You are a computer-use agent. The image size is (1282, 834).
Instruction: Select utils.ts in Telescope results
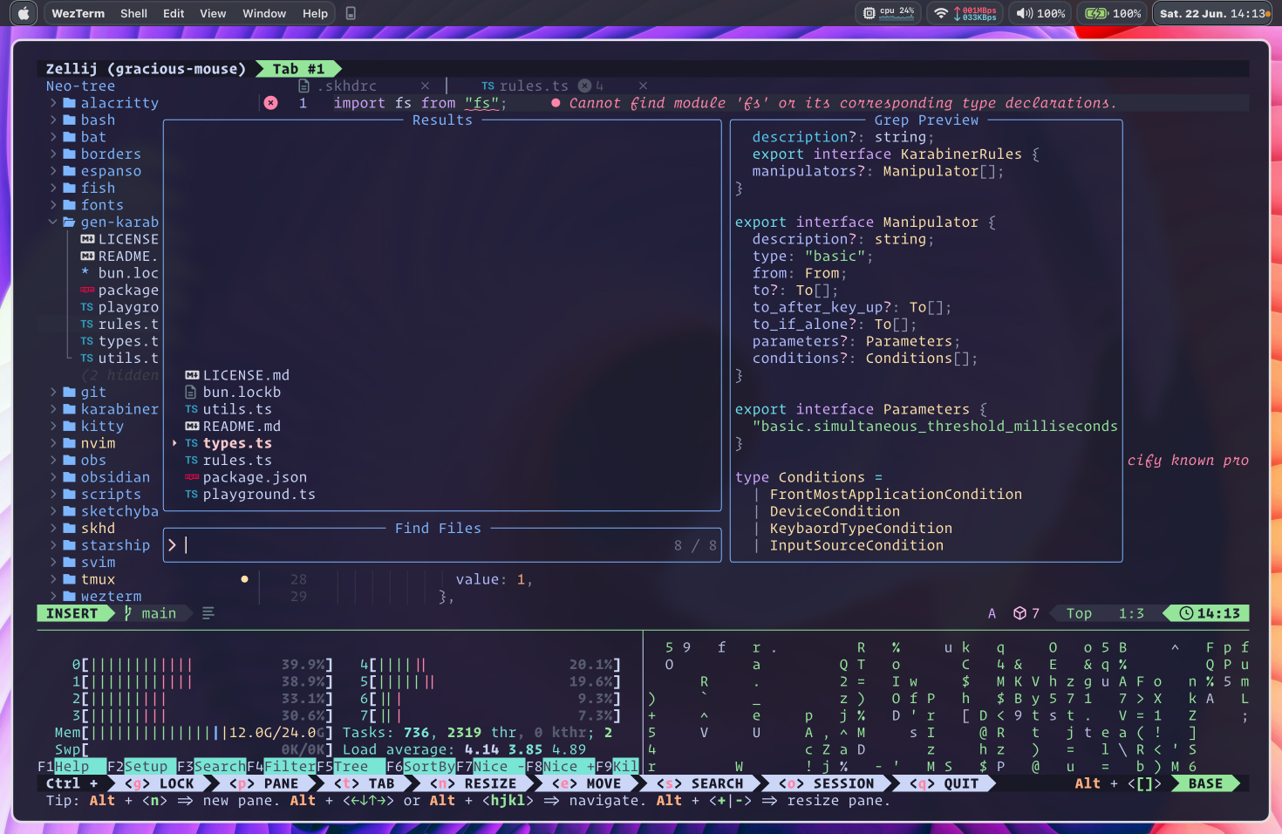coord(228,409)
